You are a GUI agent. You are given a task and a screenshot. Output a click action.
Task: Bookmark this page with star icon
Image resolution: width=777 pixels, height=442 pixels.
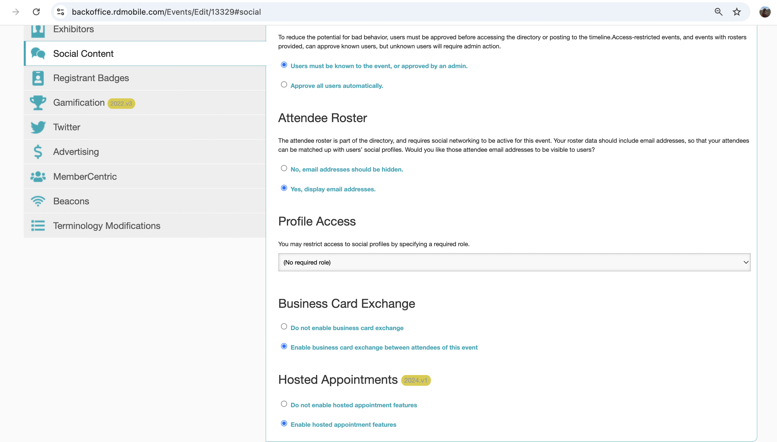point(737,12)
